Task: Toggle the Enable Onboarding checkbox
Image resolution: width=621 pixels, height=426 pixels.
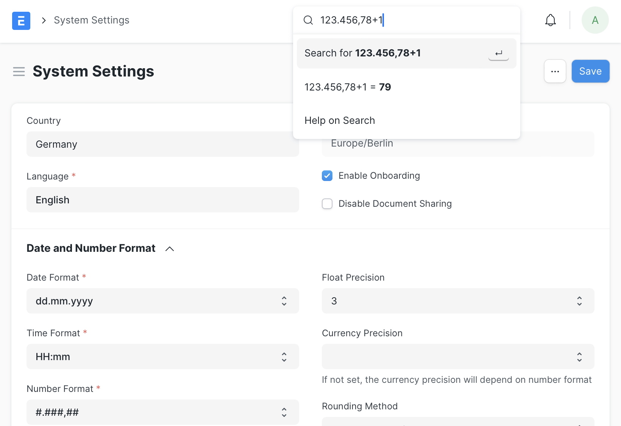Action: coord(327,176)
